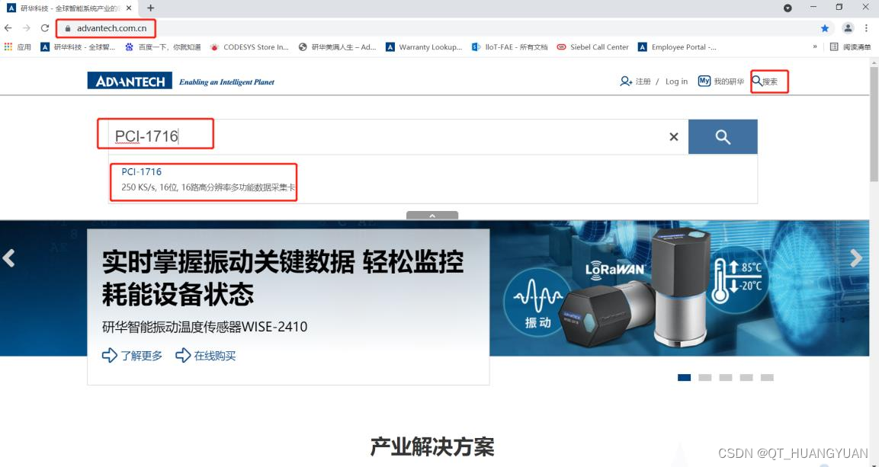Select the PCI-1716 search suggestion
The width and height of the screenshot is (879, 467).
pos(207,180)
